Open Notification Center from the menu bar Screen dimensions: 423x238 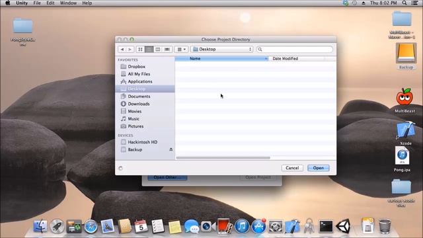[x=414, y=3]
